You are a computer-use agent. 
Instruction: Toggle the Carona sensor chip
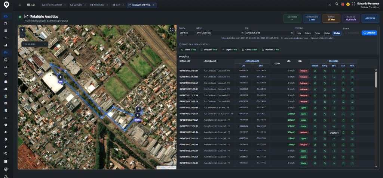pos(249,50)
